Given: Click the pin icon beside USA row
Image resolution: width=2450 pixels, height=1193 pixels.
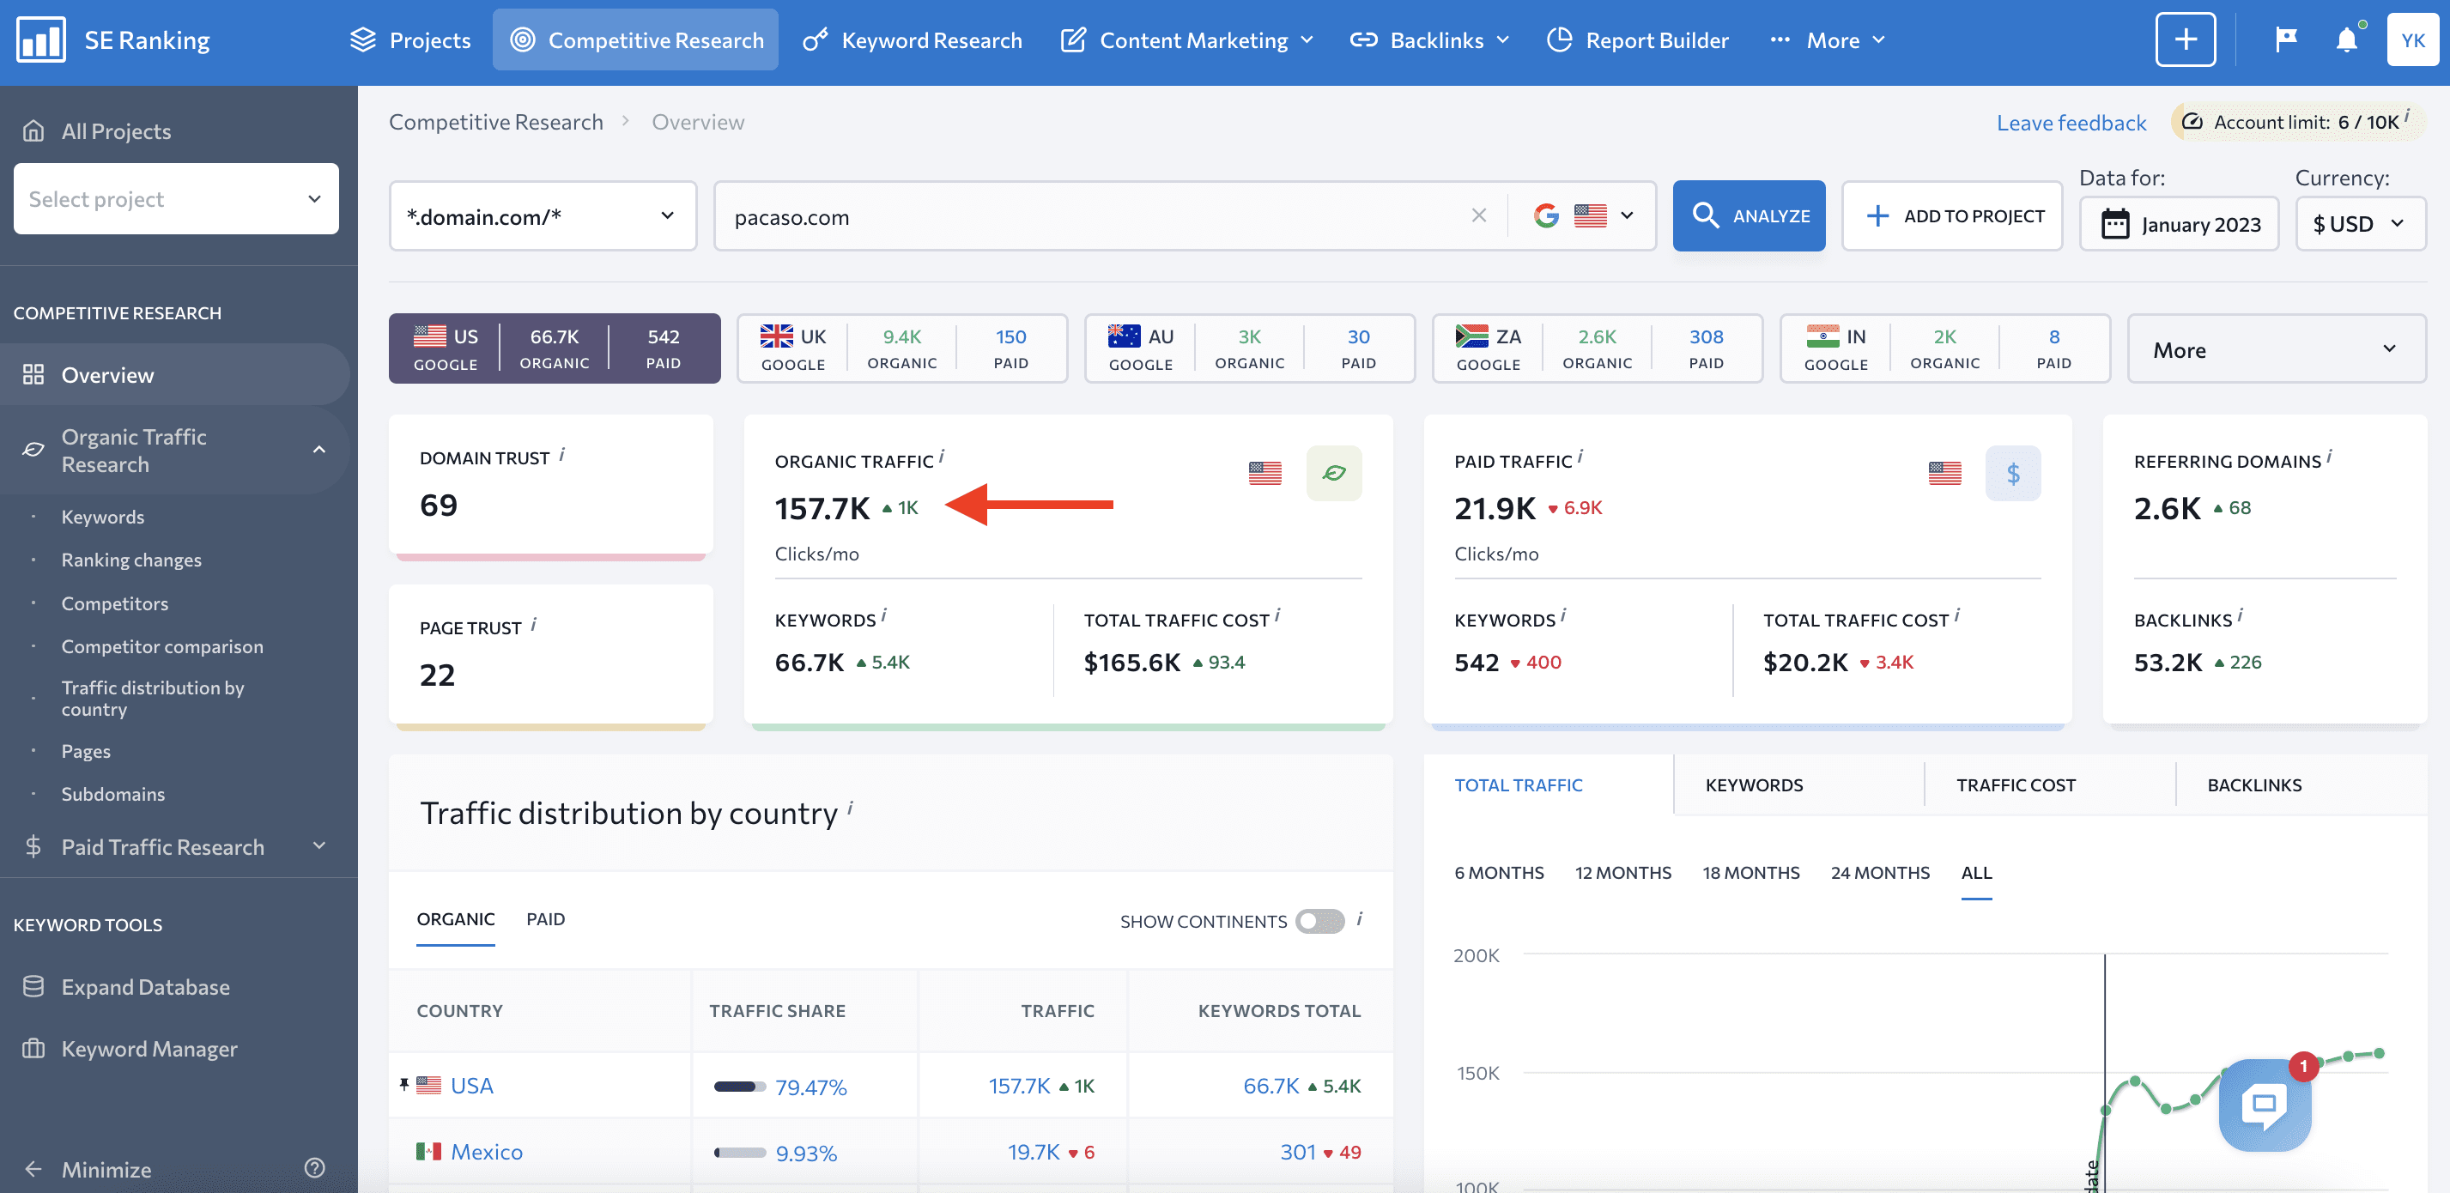Looking at the screenshot, I should click(x=404, y=1085).
